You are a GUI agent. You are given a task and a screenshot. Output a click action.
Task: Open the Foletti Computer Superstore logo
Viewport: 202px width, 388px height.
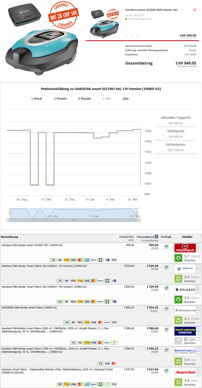tap(185, 331)
